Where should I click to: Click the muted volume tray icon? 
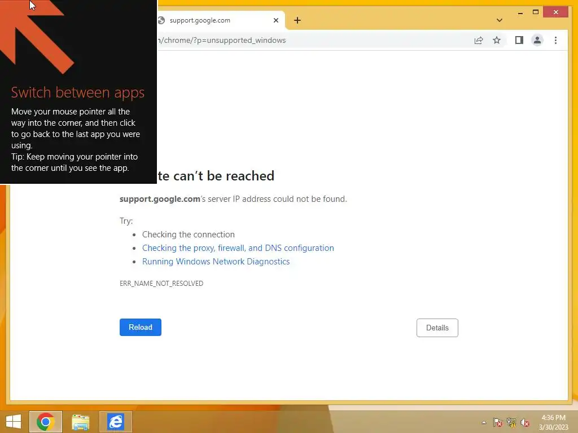coord(525,422)
